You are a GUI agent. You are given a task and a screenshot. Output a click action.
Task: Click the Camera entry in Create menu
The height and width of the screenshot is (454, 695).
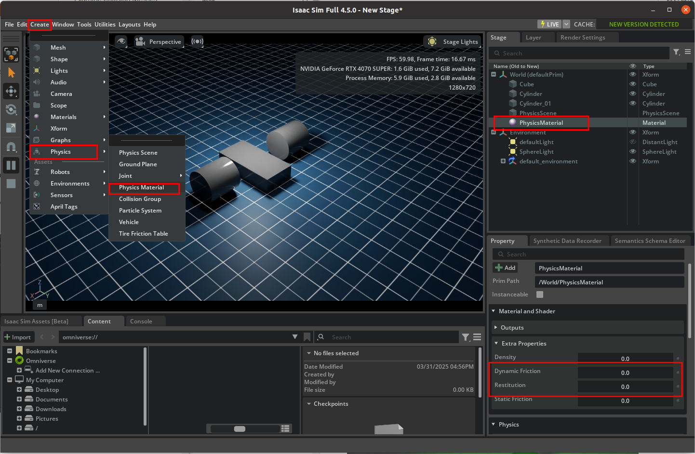point(61,94)
